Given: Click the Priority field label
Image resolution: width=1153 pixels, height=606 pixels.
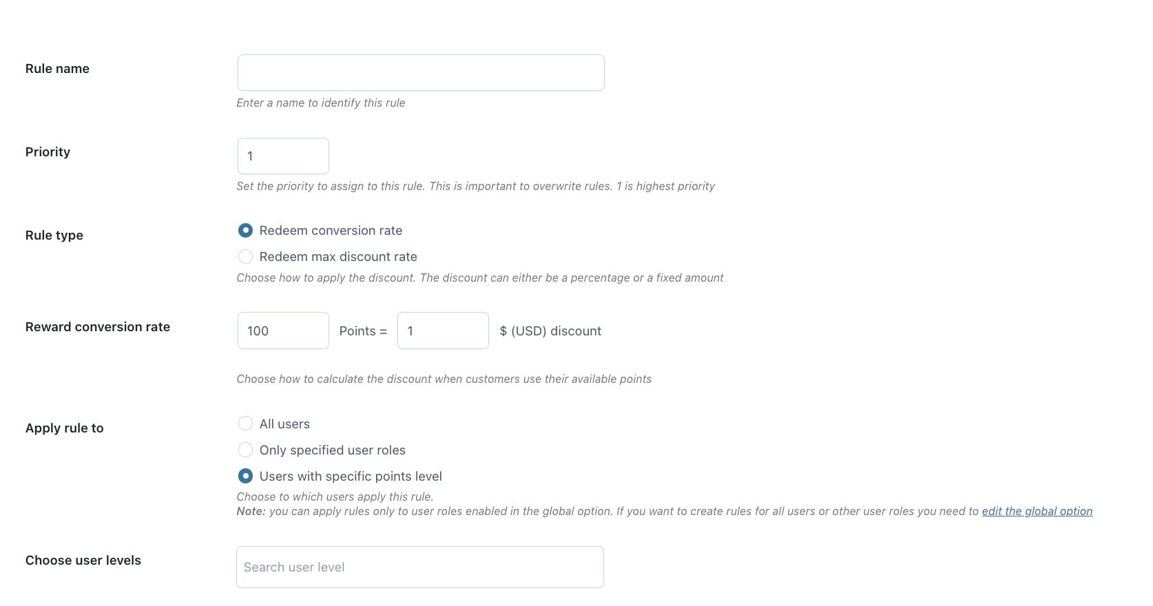Looking at the screenshot, I should point(48,152).
